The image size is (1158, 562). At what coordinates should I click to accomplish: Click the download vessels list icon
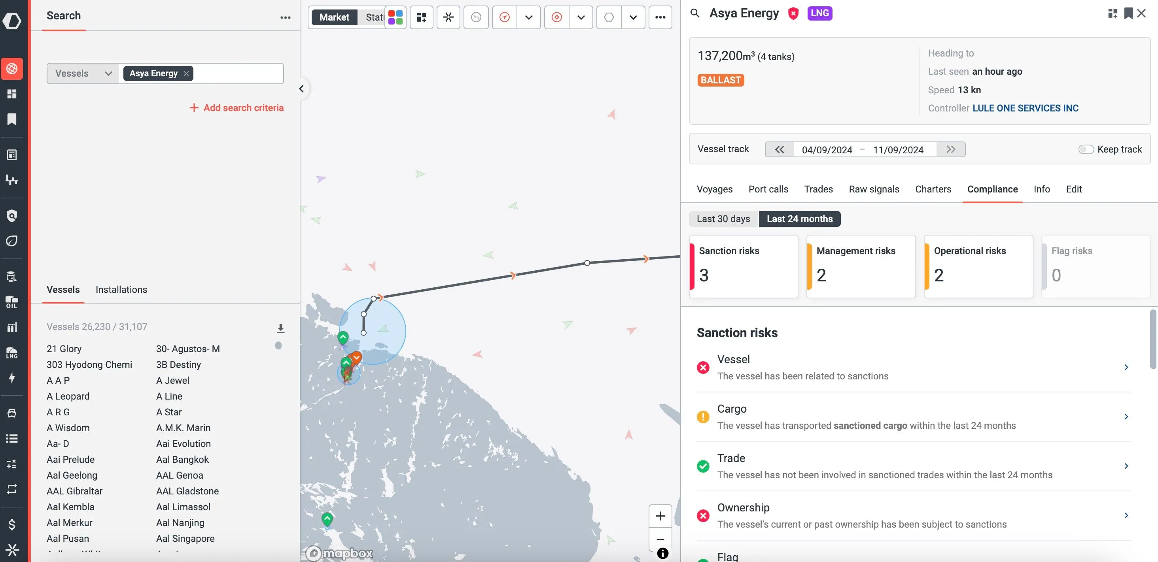280,328
